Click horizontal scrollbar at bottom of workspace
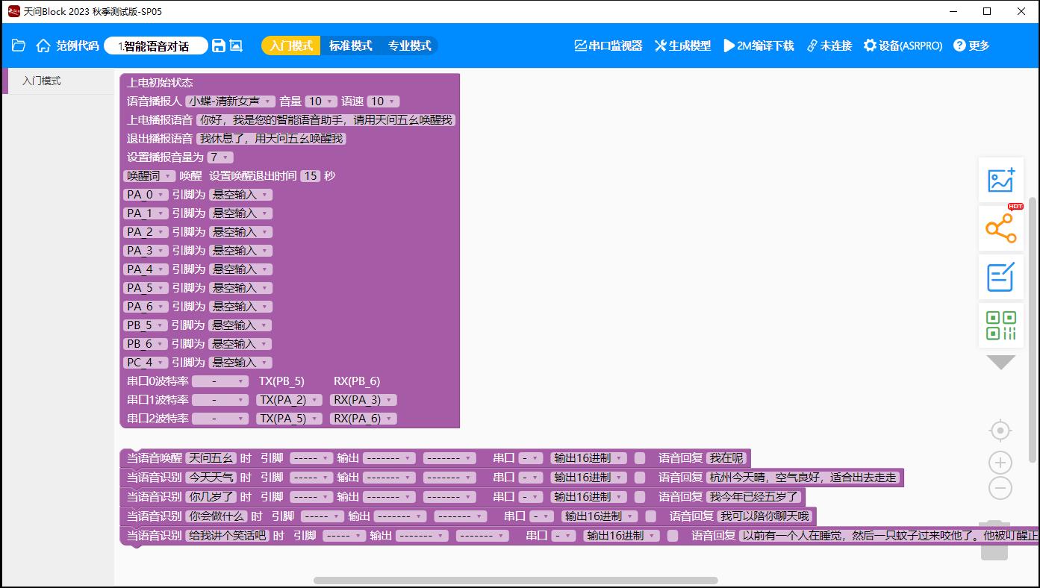Screen dimensions: 1040x588 point(515,580)
